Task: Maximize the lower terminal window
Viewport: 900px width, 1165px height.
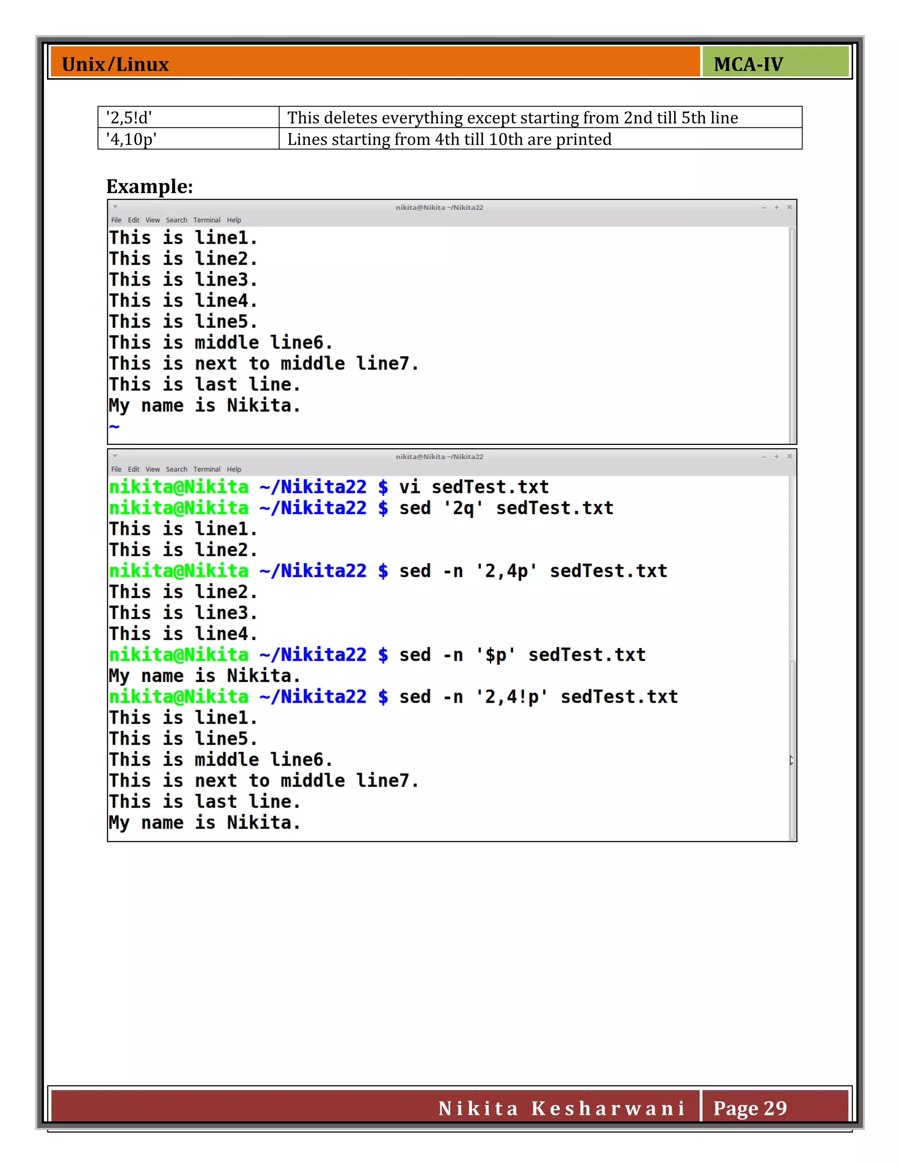Action: tap(777, 456)
